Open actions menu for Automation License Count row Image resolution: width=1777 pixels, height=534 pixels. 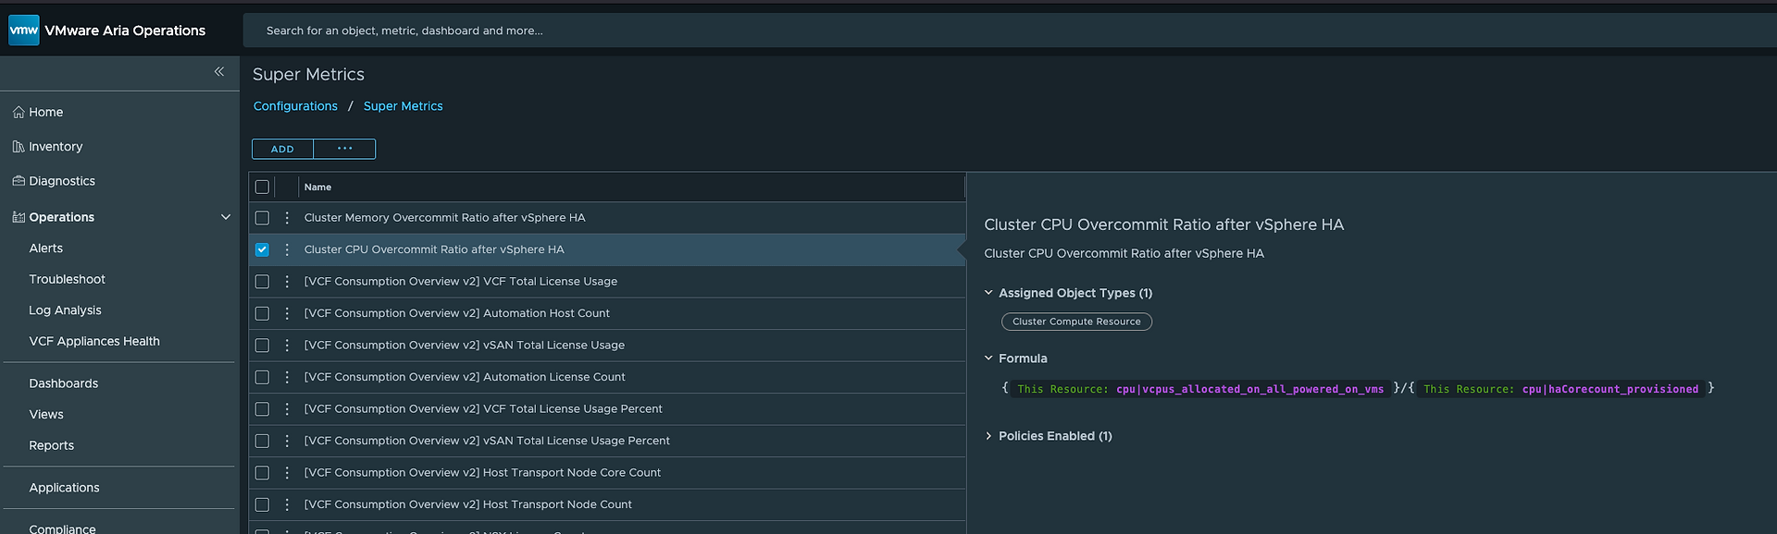(287, 377)
